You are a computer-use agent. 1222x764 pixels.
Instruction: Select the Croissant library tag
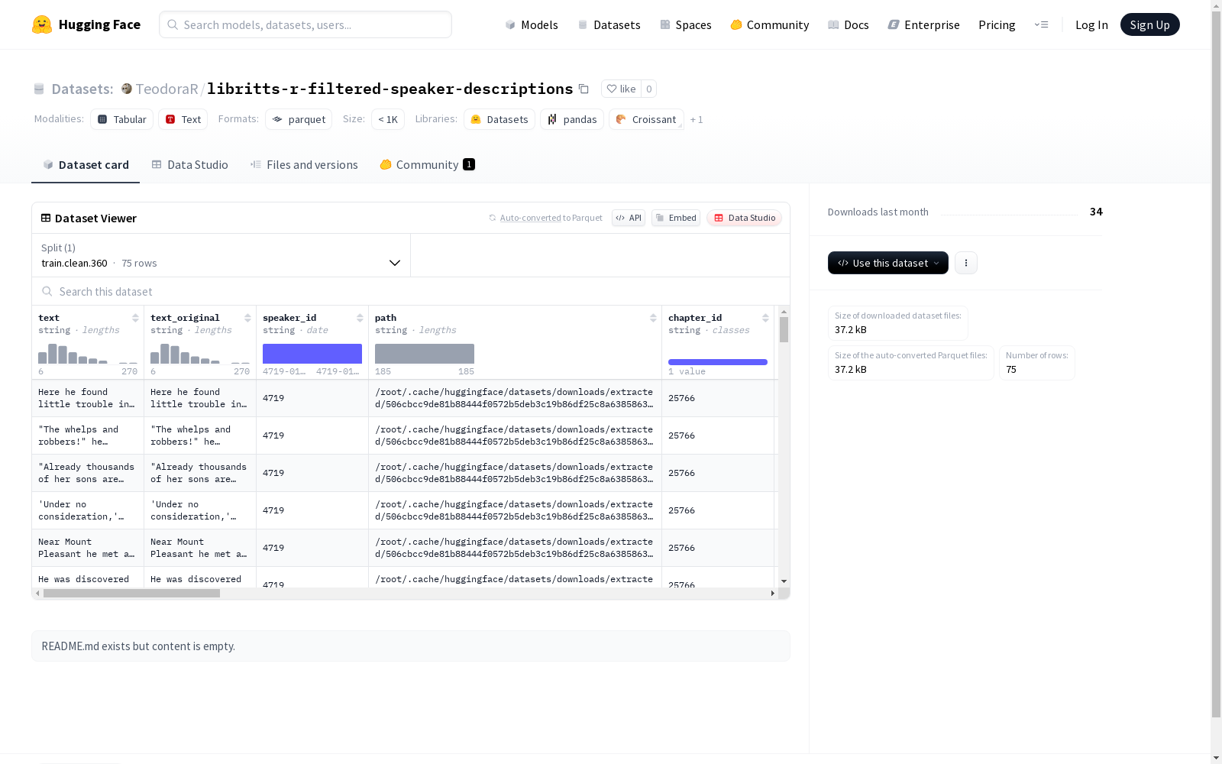pos(646,119)
